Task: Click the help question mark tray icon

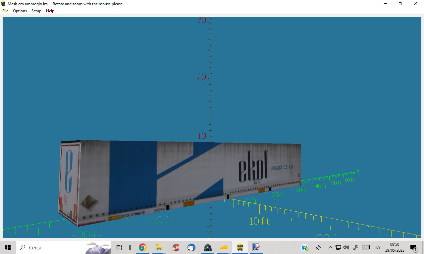Action: click(305, 247)
